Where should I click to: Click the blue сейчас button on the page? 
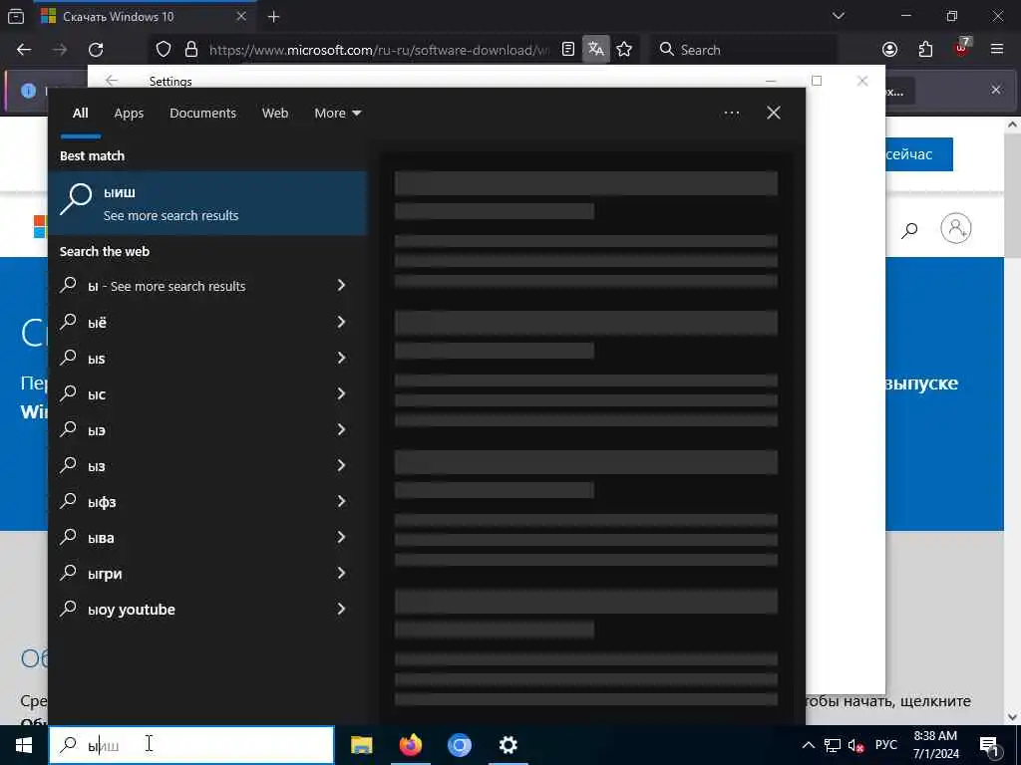click(918, 154)
